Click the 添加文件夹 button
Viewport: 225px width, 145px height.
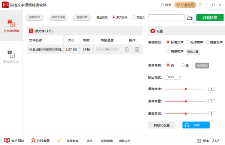pyautogui.click(x=58, y=17)
